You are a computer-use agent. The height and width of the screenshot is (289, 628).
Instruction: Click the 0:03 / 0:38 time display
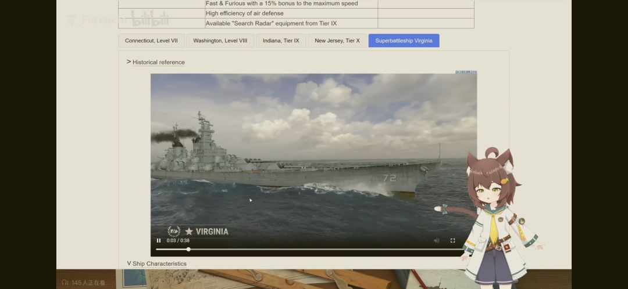pyautogui.click(x=179, y=241)
